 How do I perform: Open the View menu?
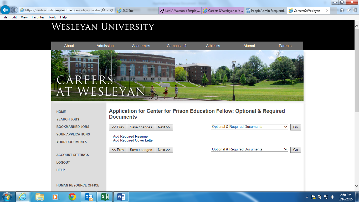coord(24,17)
